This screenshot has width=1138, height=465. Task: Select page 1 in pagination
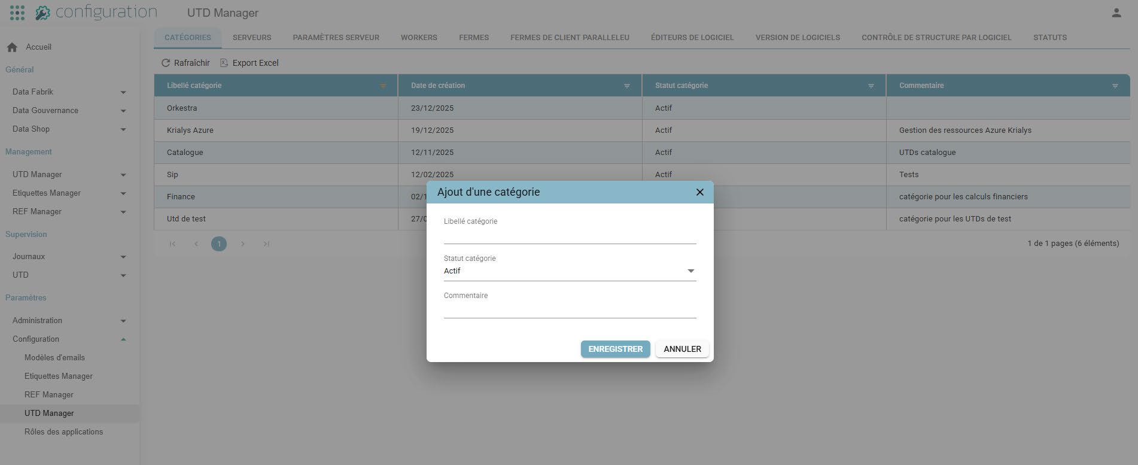[x=219, y=244]
